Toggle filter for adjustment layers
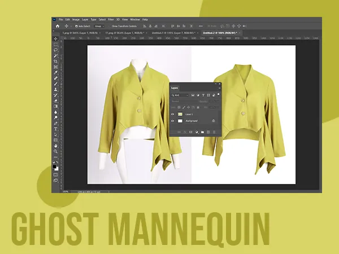Image resolution: width=339 pixels, height=254 pixels. pos(198,95)
